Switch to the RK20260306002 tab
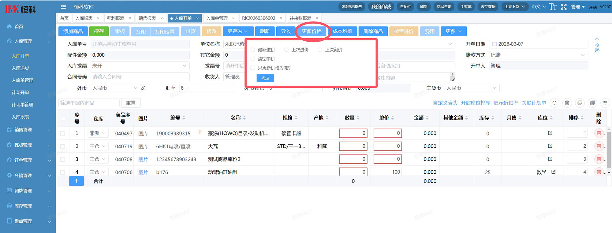This screenshot has height=233, width=612. point(259,18)
